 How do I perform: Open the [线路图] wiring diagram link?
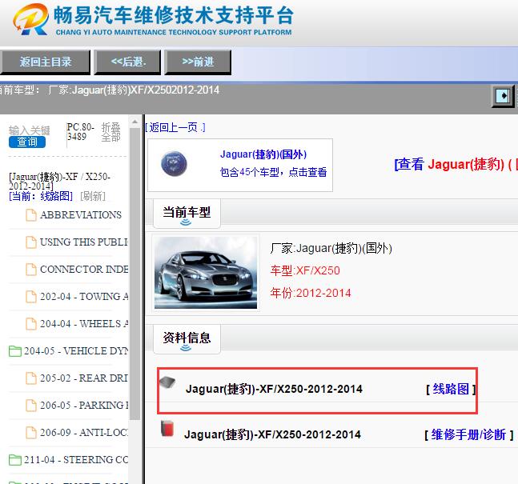tap(451, 389)
